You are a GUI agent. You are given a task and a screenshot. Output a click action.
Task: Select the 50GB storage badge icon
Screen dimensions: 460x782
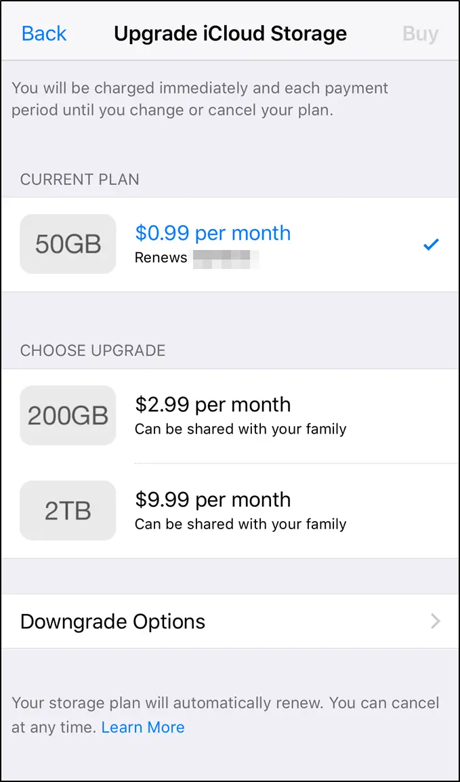pos(67,244)
